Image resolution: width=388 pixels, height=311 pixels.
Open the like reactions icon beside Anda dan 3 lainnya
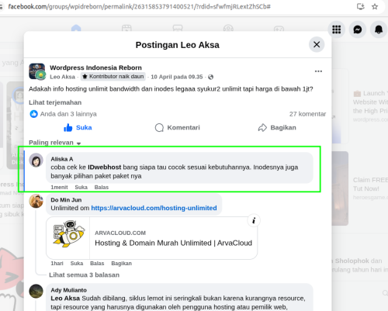pos(33,114)
